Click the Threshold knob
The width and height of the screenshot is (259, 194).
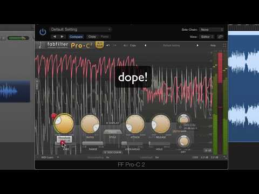tap(64, 123)
